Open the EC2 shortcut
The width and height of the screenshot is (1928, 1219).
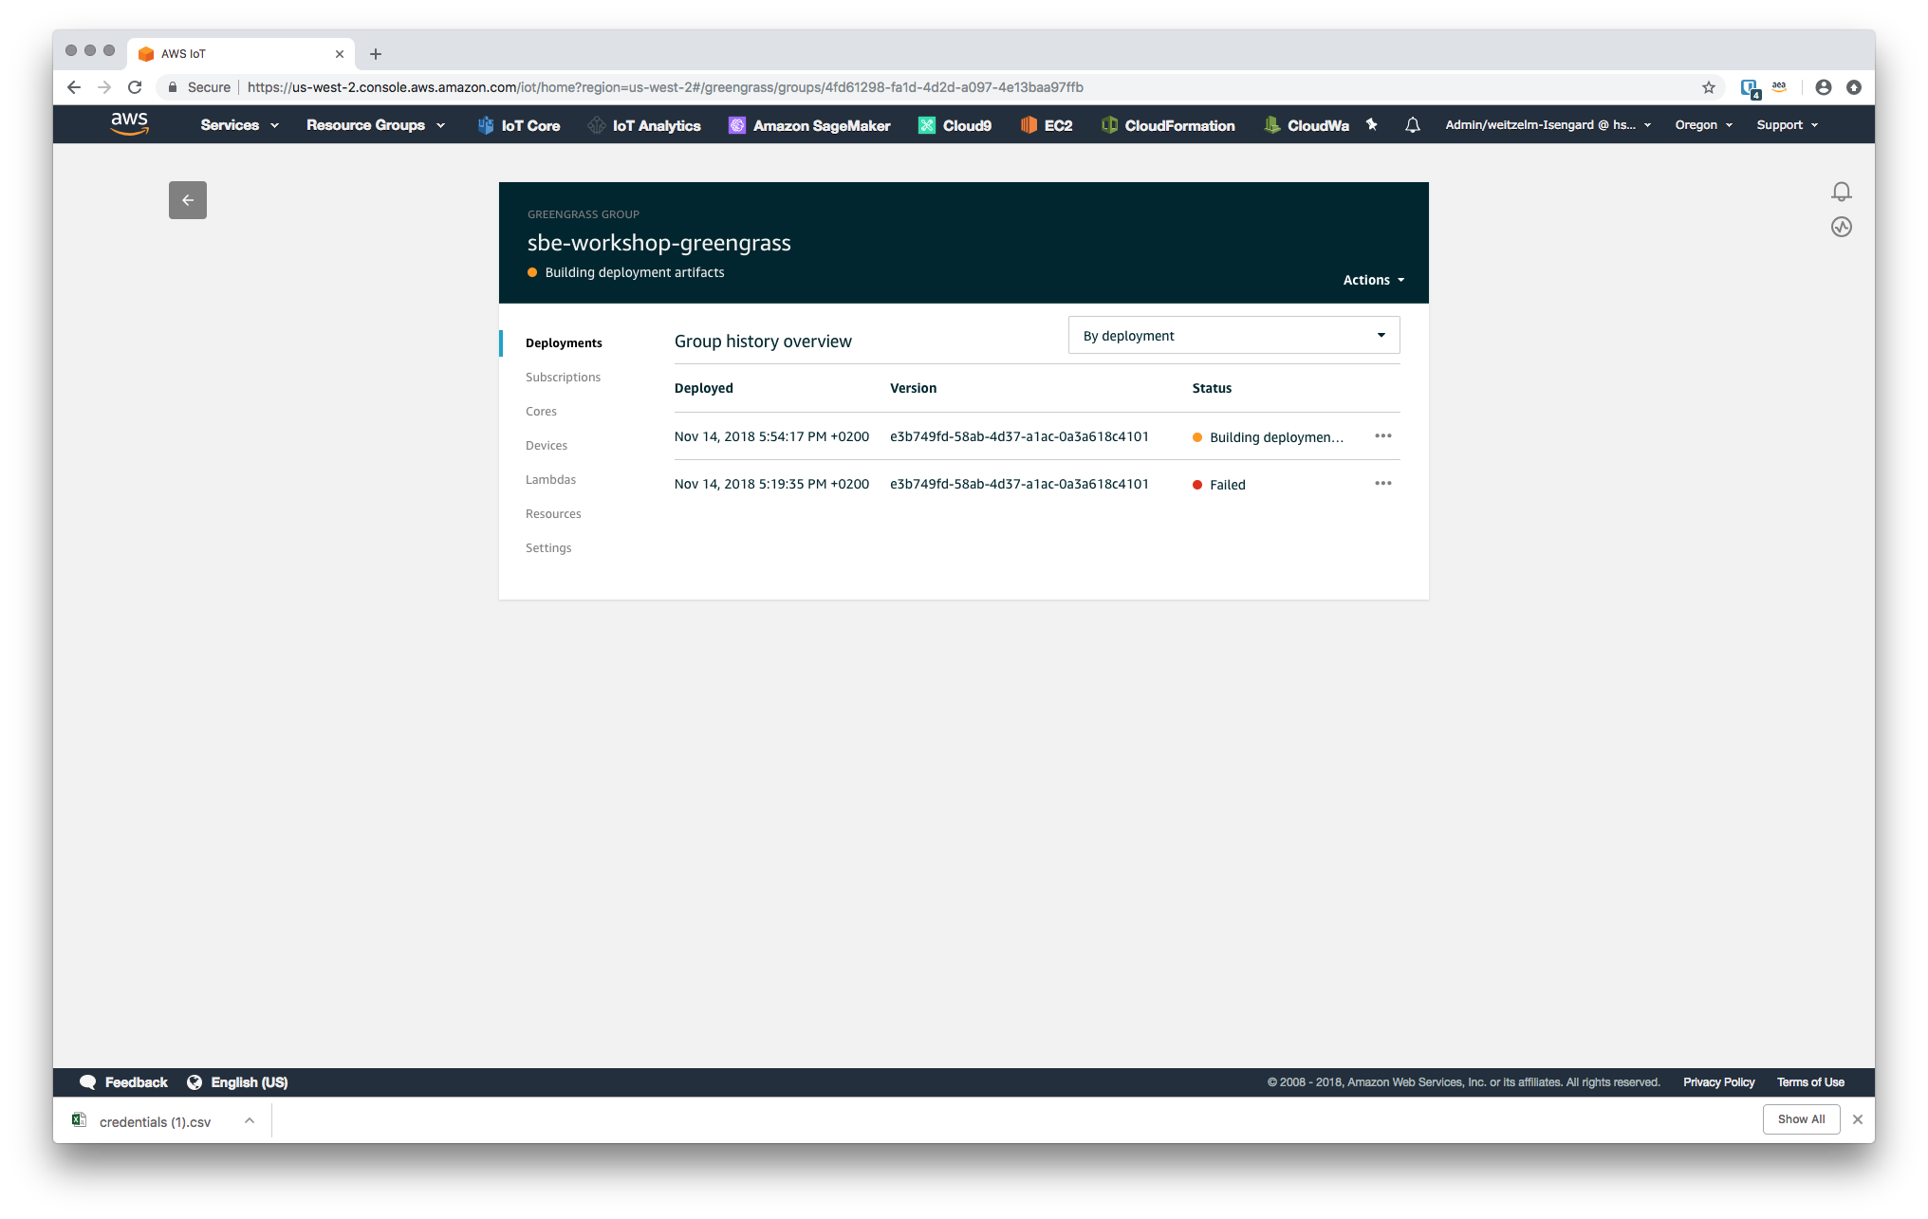[1047, 125]
